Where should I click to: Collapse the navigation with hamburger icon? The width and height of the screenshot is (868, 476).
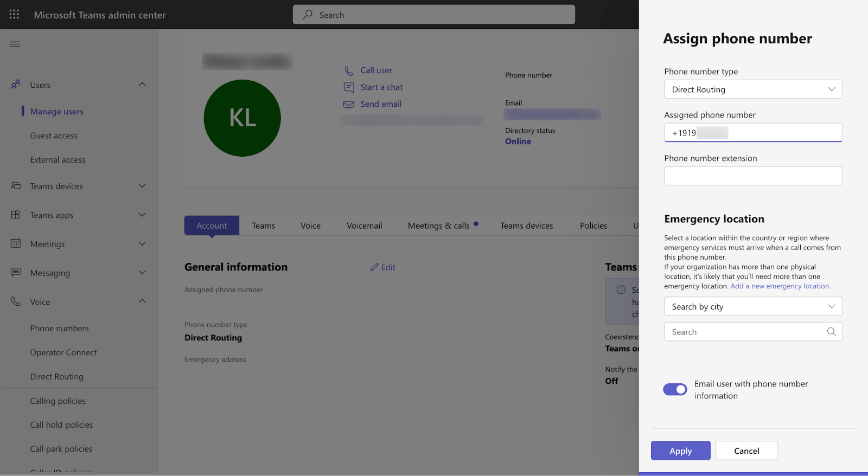[15, 44]
